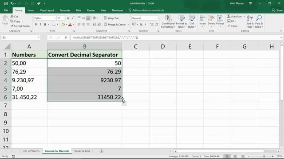
Task: Open the fill color picker arrow
Action: (x=67, y=25)
